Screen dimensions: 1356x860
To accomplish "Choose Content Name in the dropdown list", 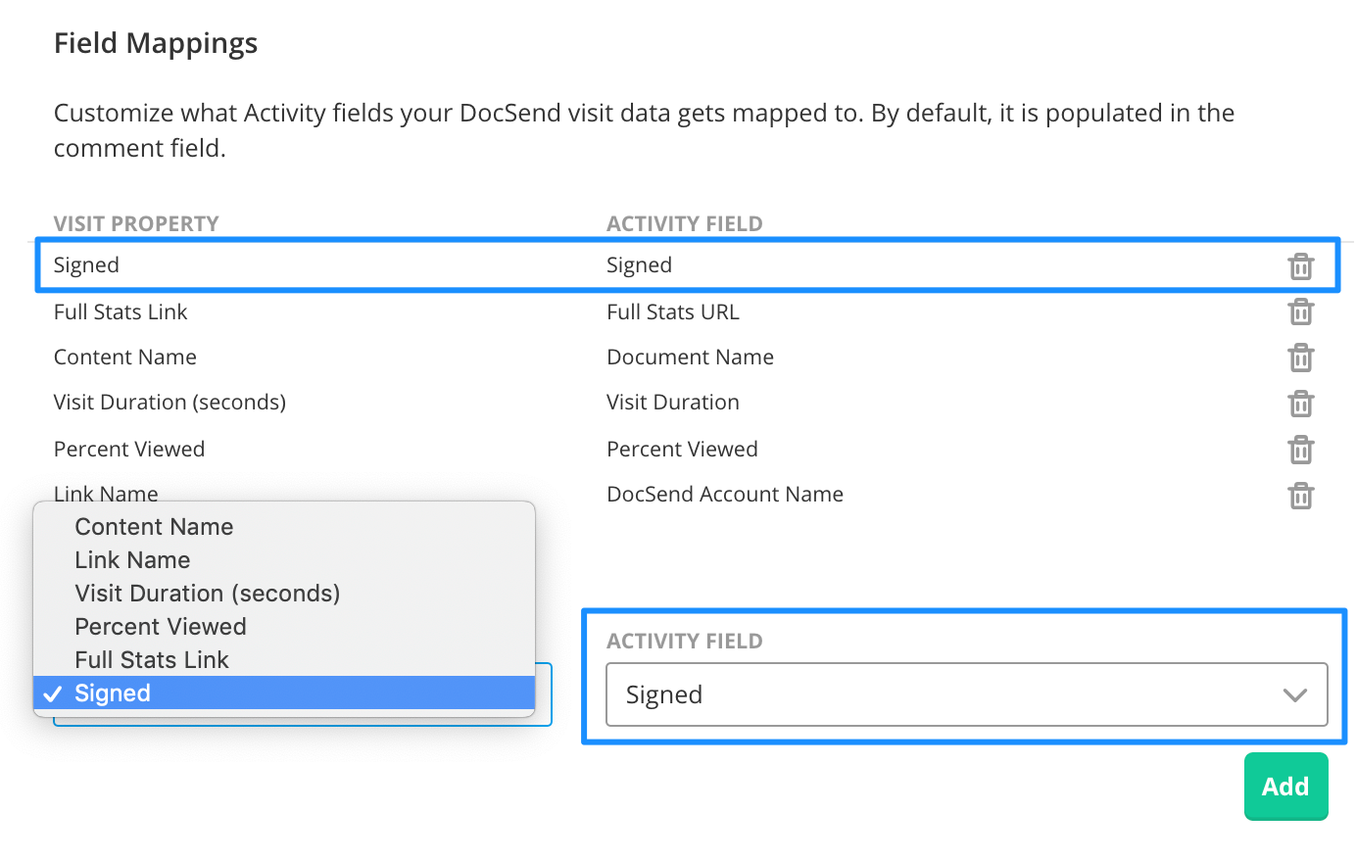I will click(x=284, y=527).
